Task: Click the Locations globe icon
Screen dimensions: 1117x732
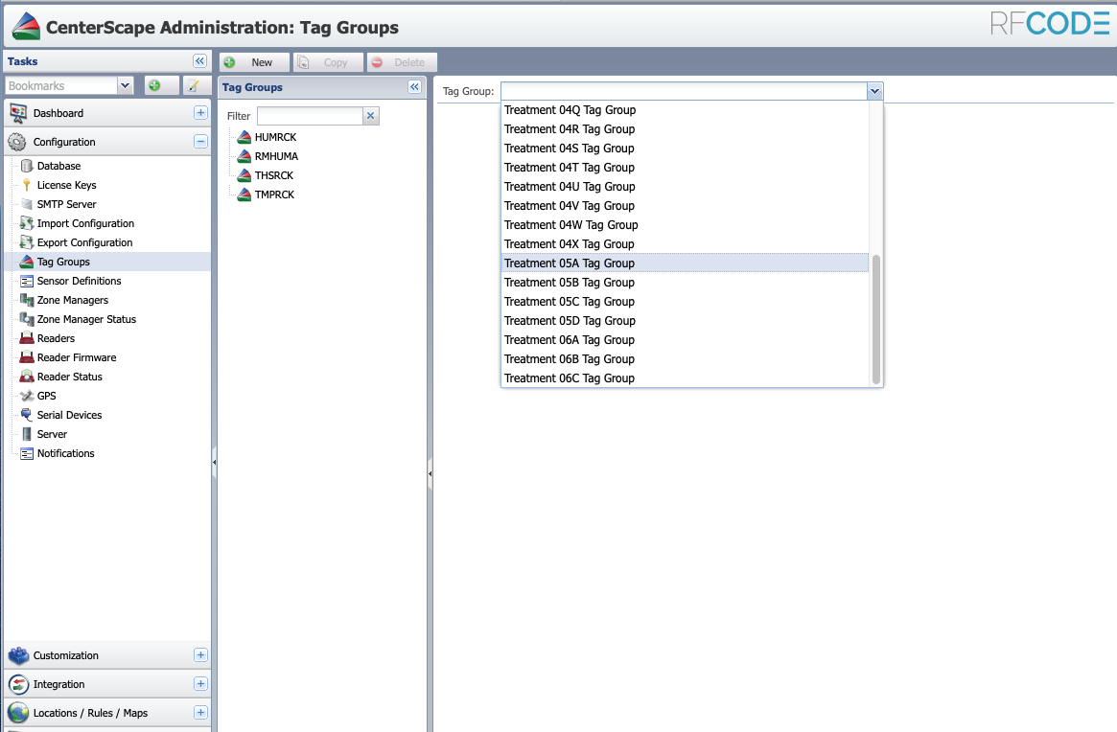Action: pyautogui.click(x=18, y=713)
